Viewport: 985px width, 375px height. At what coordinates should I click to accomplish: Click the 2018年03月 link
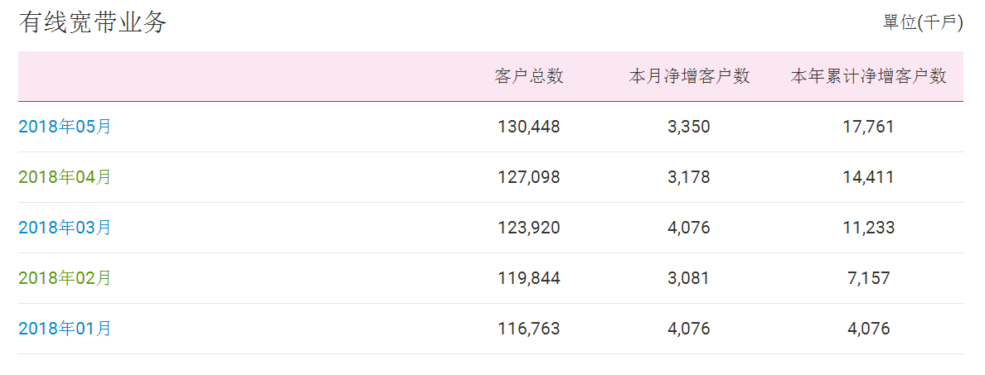point(65,228)
